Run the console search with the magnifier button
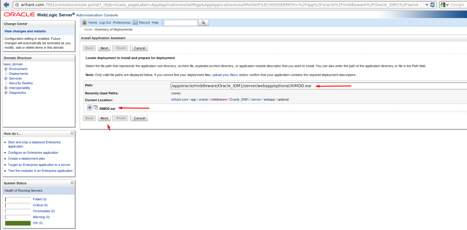The image size is (467, 230). pyautogui.click(x=203, y=23)
